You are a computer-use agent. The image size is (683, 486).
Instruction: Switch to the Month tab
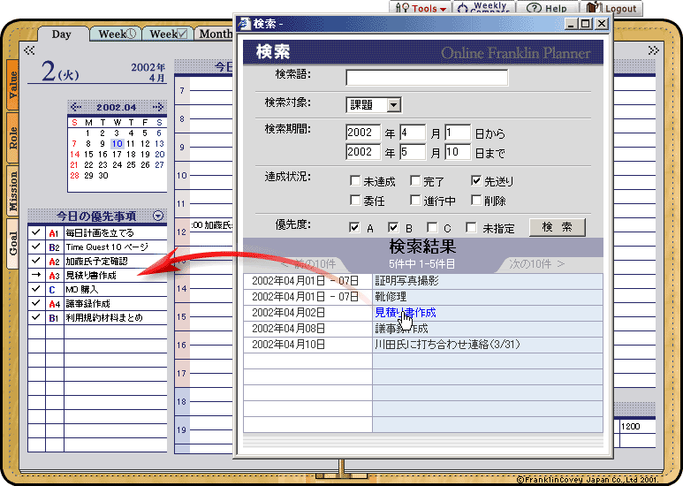pyautogui.click(x=216, y=34)
